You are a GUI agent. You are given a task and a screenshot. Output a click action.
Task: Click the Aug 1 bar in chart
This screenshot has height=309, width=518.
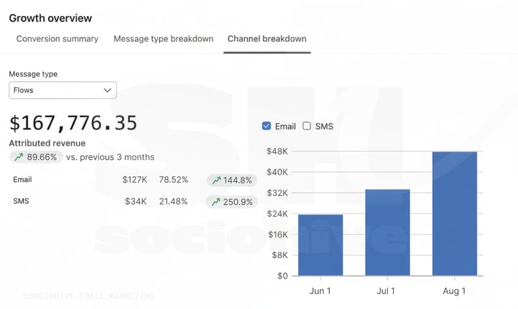pyautogui.click(x=455, y=214)
